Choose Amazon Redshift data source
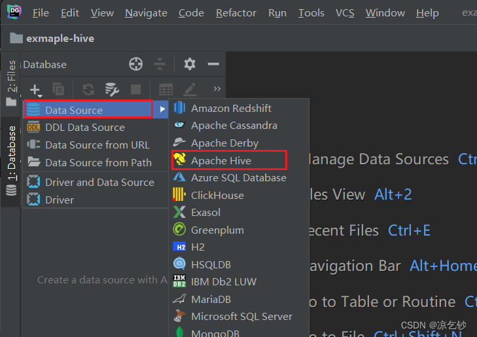 [x=239, y=108]
